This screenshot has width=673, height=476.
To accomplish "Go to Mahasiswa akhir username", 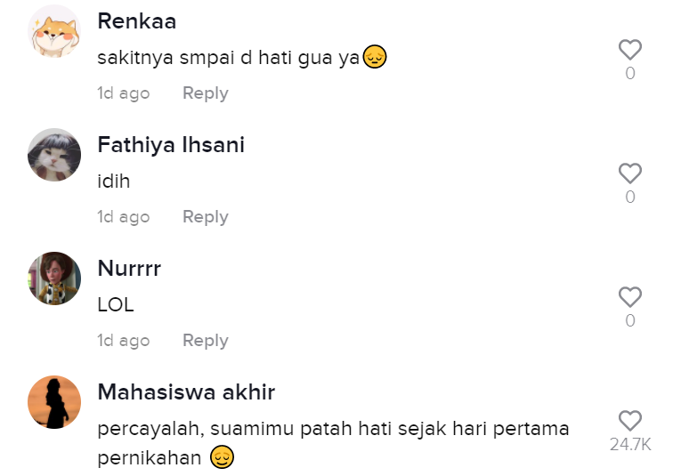I will click(x=186, y=392).
